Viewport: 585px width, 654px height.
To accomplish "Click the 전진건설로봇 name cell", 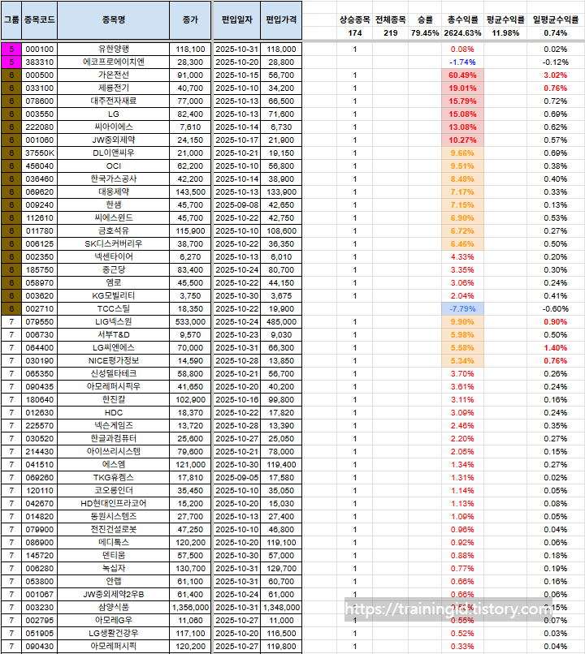I will pos(113,529).
